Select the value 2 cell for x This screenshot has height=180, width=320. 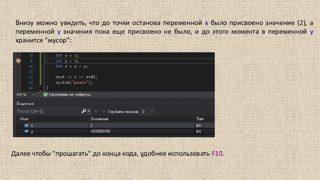pyautogui.click(x=142, y=125)
